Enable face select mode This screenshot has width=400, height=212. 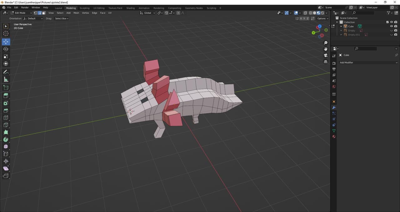coord(44,13)
